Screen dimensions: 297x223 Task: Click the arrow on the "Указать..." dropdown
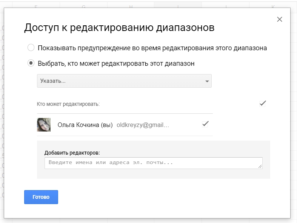(207, 81)
